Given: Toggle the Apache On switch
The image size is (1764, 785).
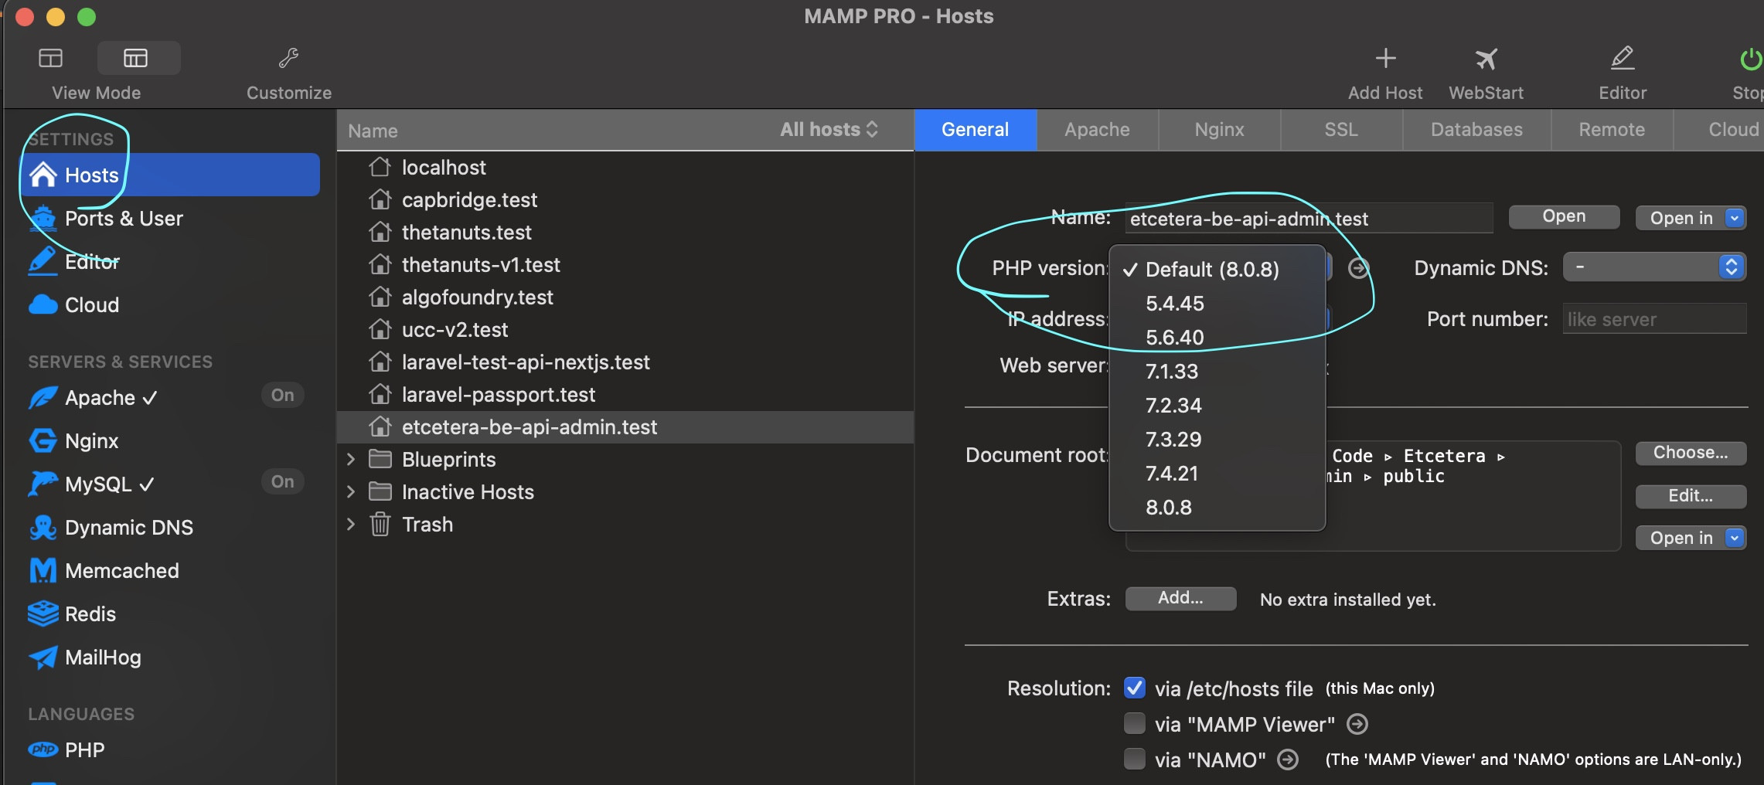Looking at the screenshot, I should pyautogui.click(x=282, y=396).
